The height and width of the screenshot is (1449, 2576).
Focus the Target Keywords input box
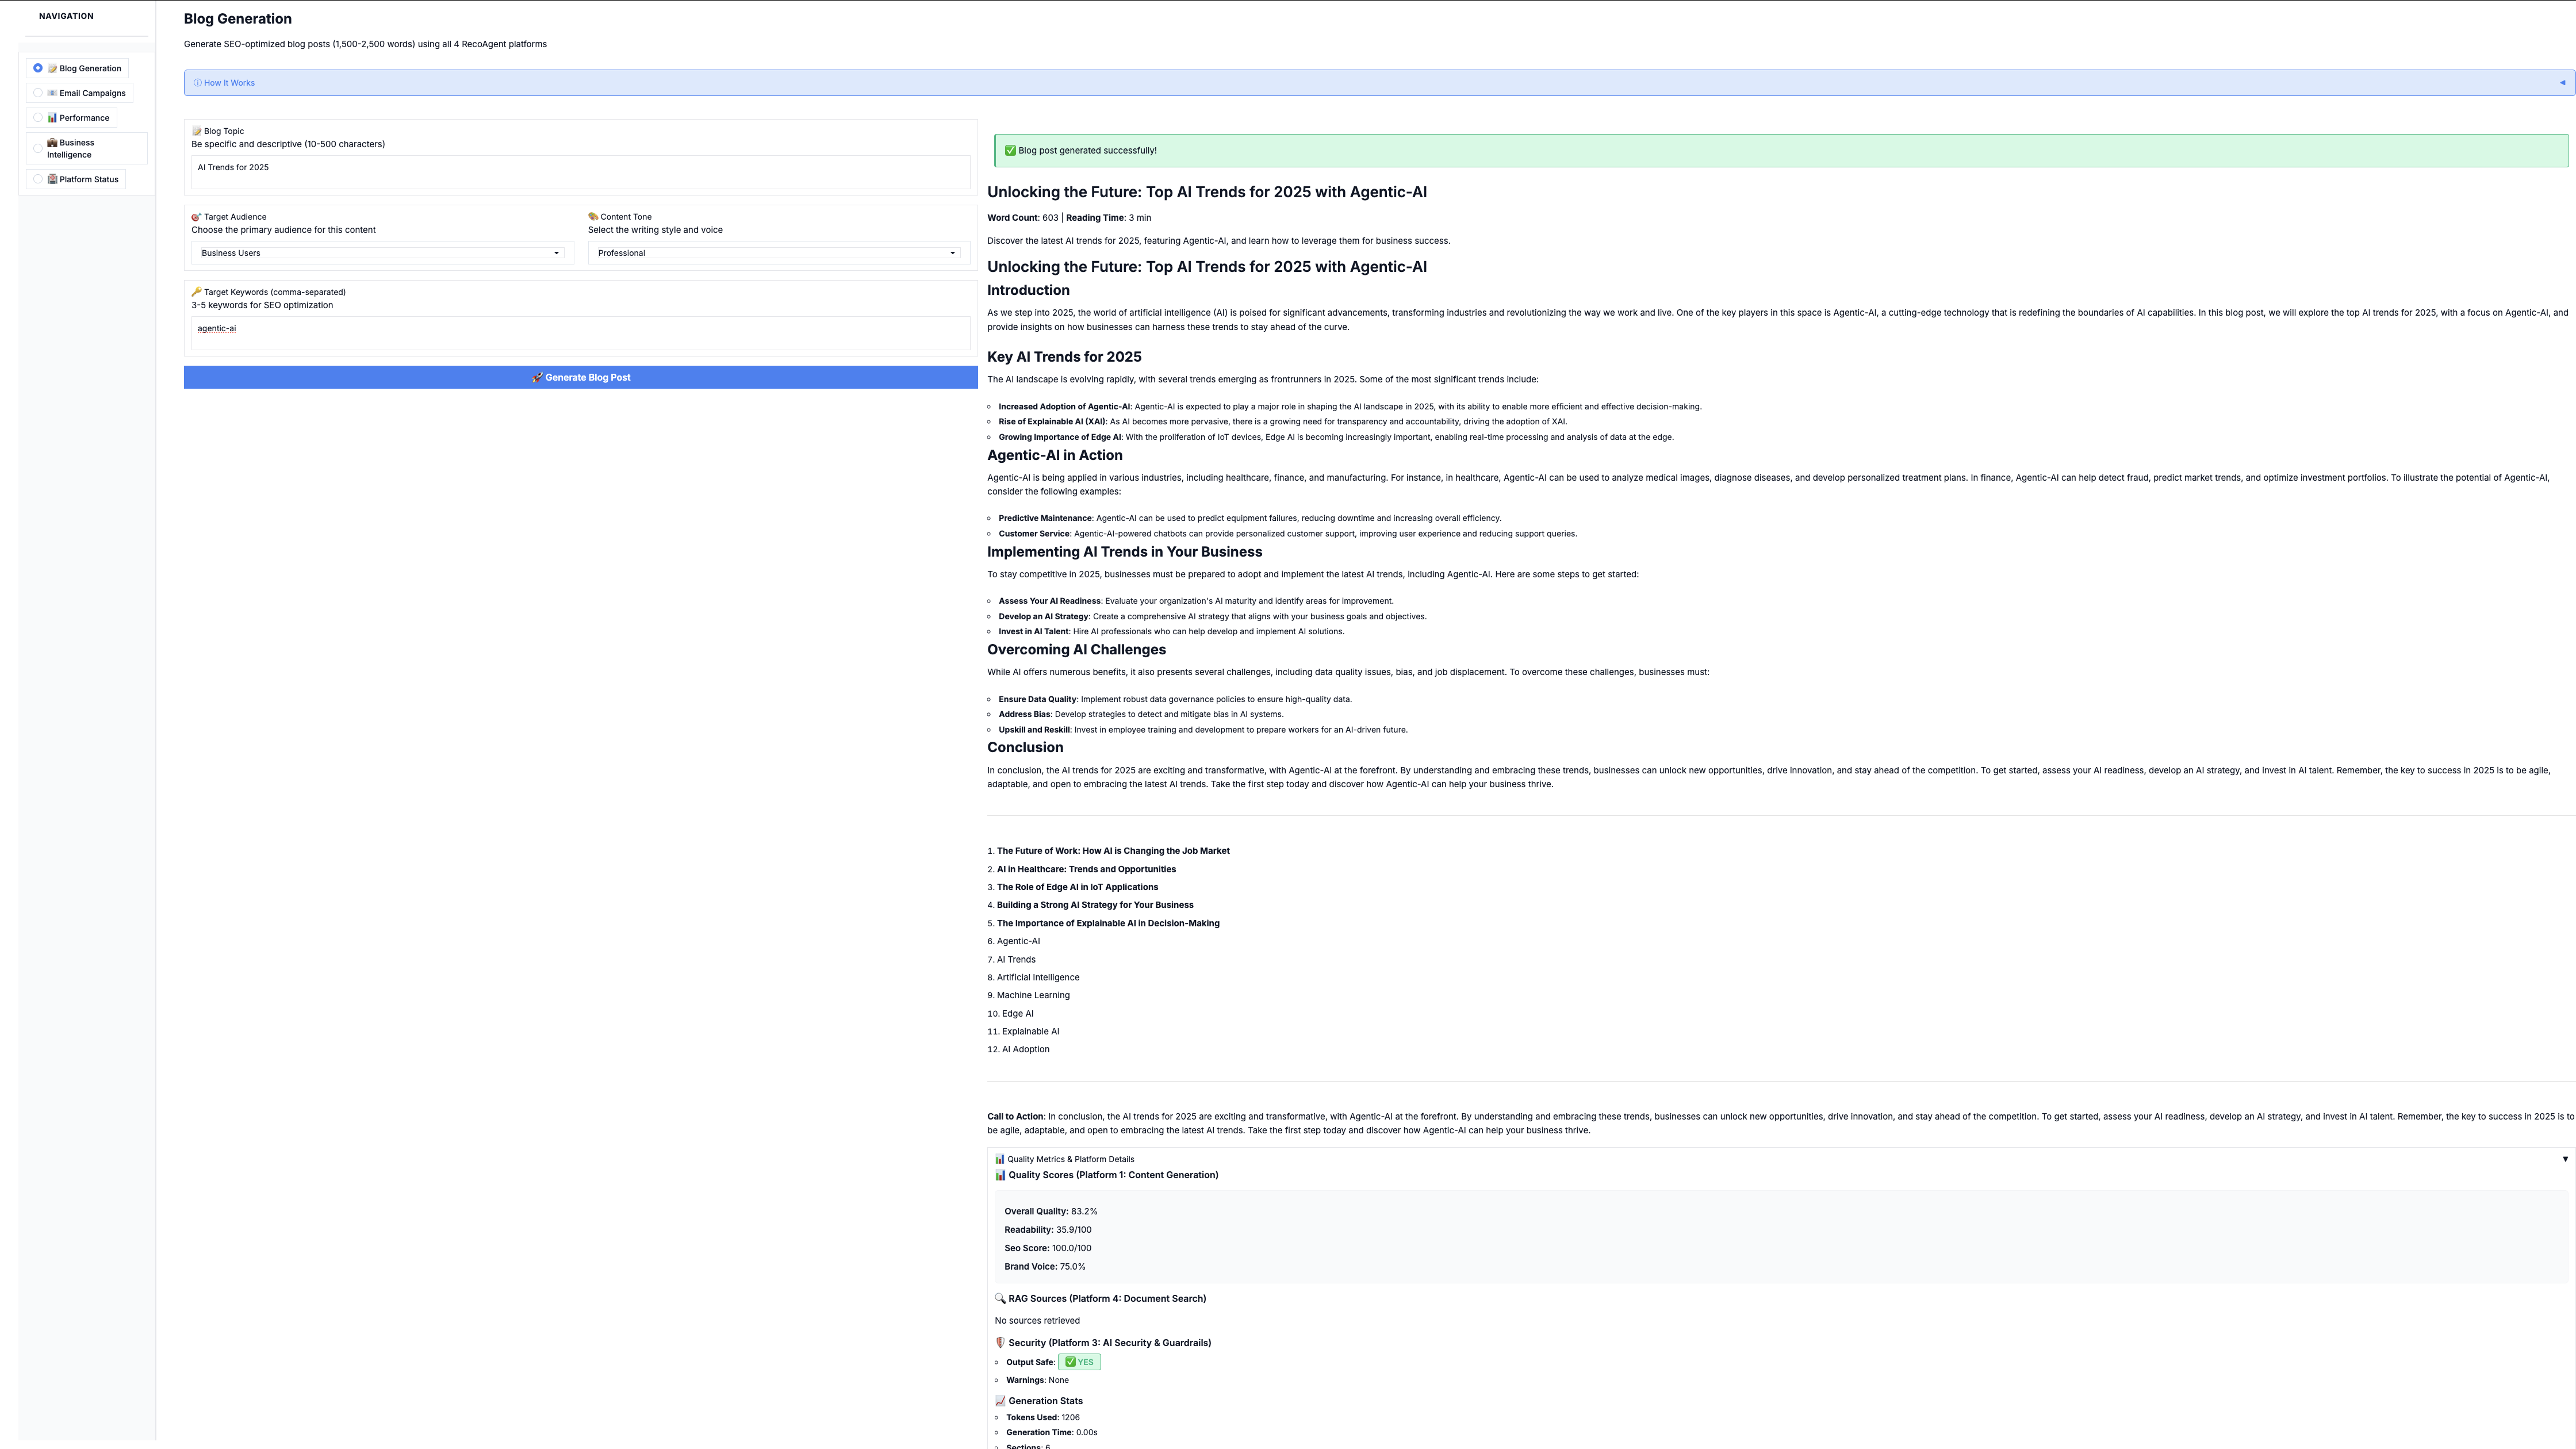[580, 333]
